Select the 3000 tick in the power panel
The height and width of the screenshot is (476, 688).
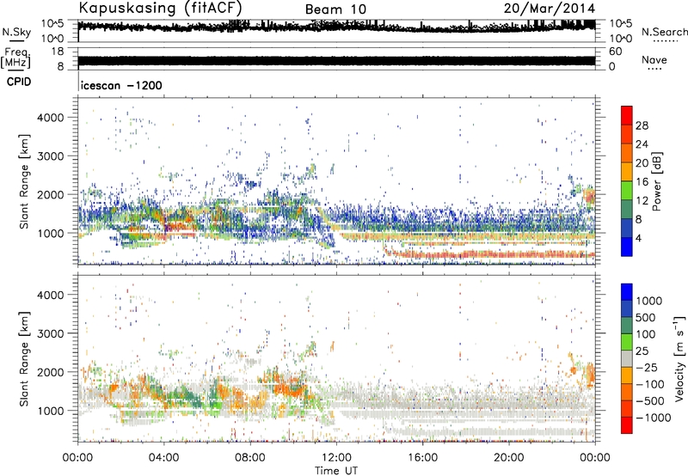click(50, 156)
